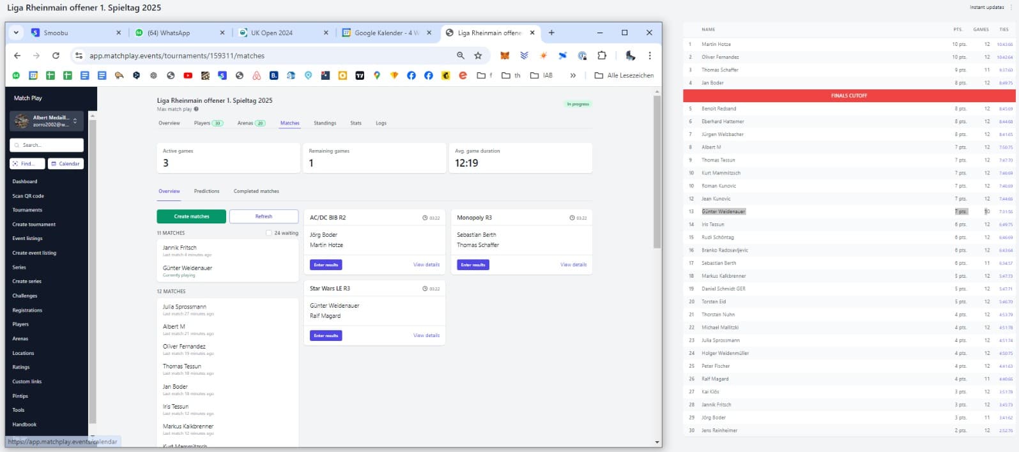Open the 'IAB' bookmarks folder
Viewport: 1019px width, 452px height.
pos(541,75)
